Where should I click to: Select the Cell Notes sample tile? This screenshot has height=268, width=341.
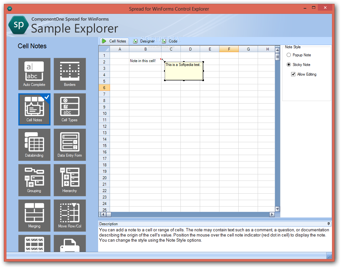point(34,109)
